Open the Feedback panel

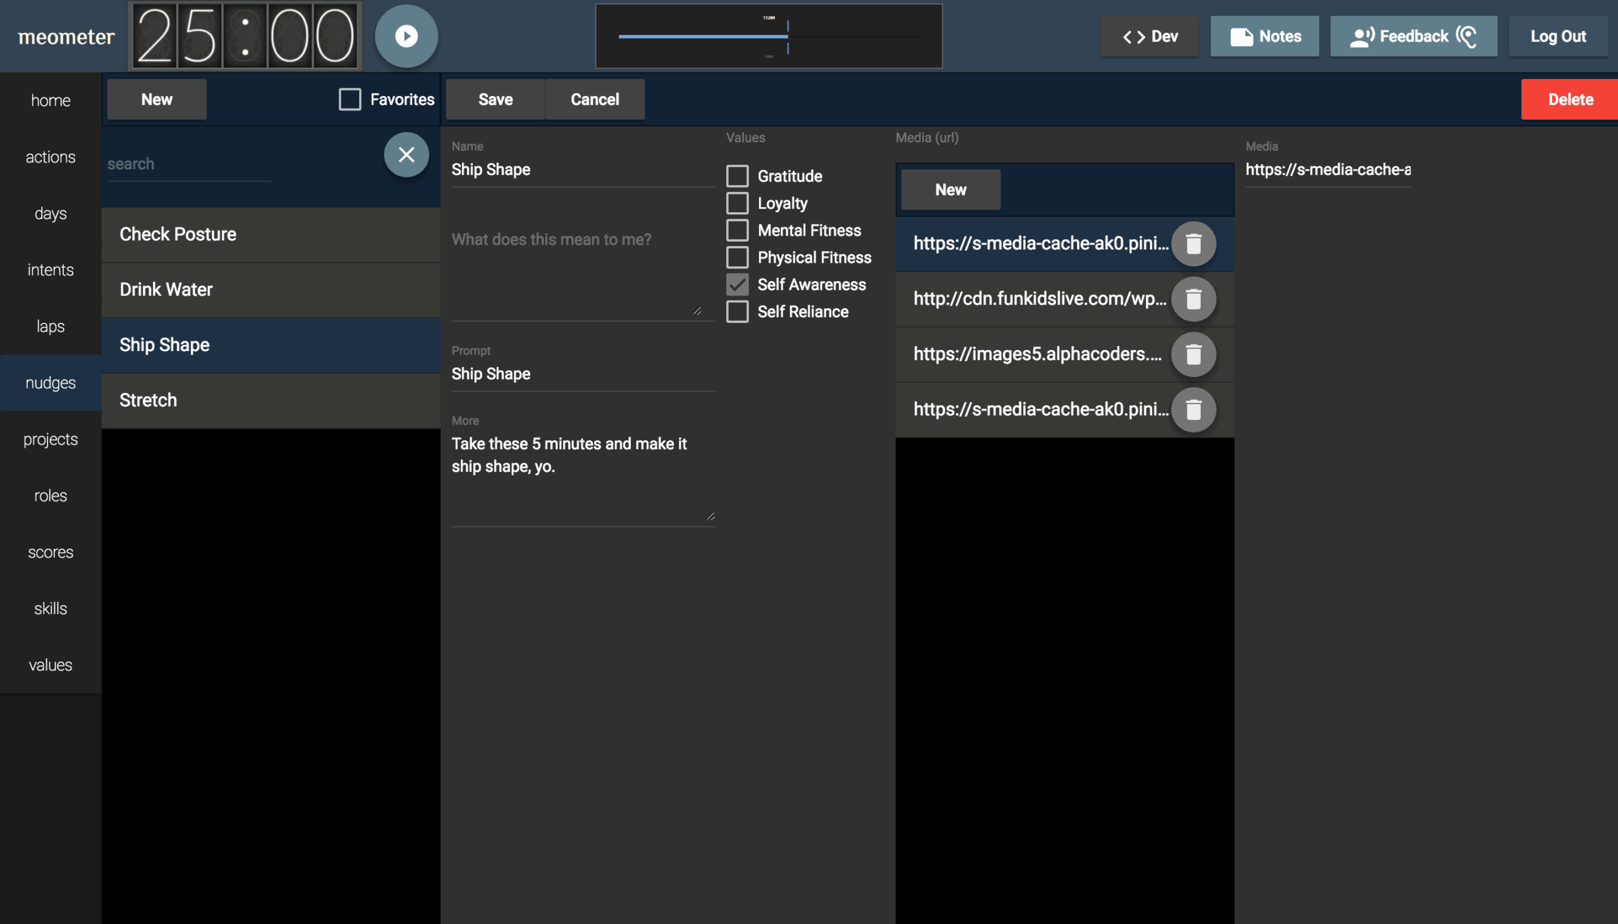click(1413, 36)
